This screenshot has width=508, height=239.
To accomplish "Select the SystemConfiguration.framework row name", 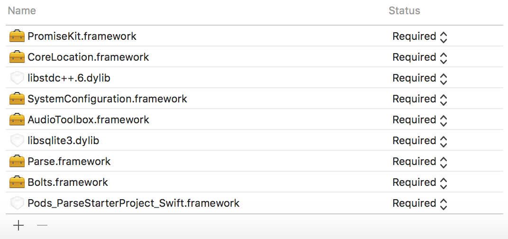I will tap(107, 99).
